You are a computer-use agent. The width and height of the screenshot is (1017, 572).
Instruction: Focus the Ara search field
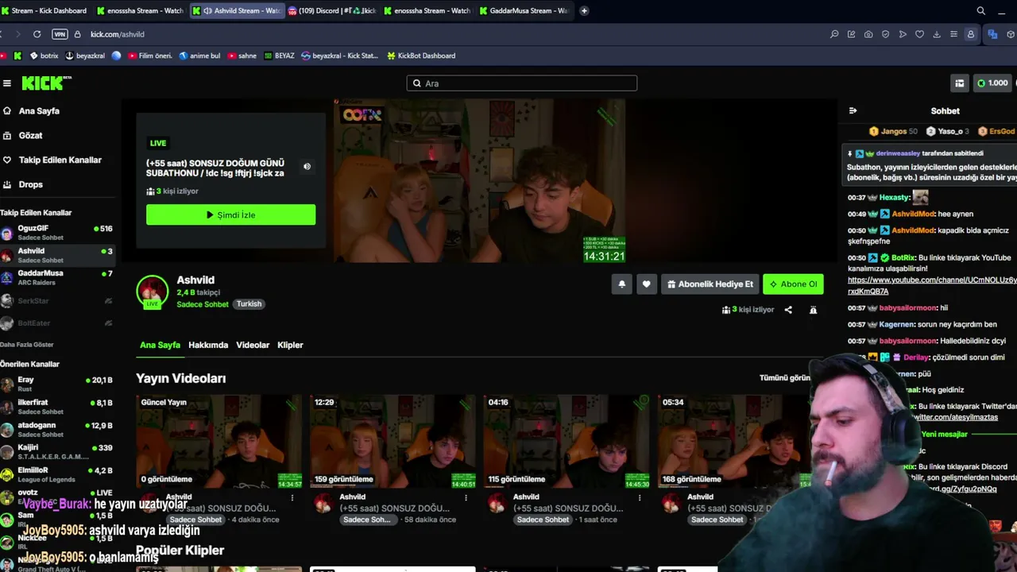coord(522,83)
